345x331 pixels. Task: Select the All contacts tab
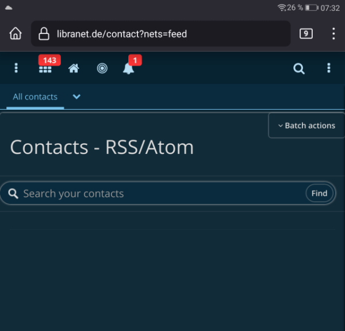35,97
